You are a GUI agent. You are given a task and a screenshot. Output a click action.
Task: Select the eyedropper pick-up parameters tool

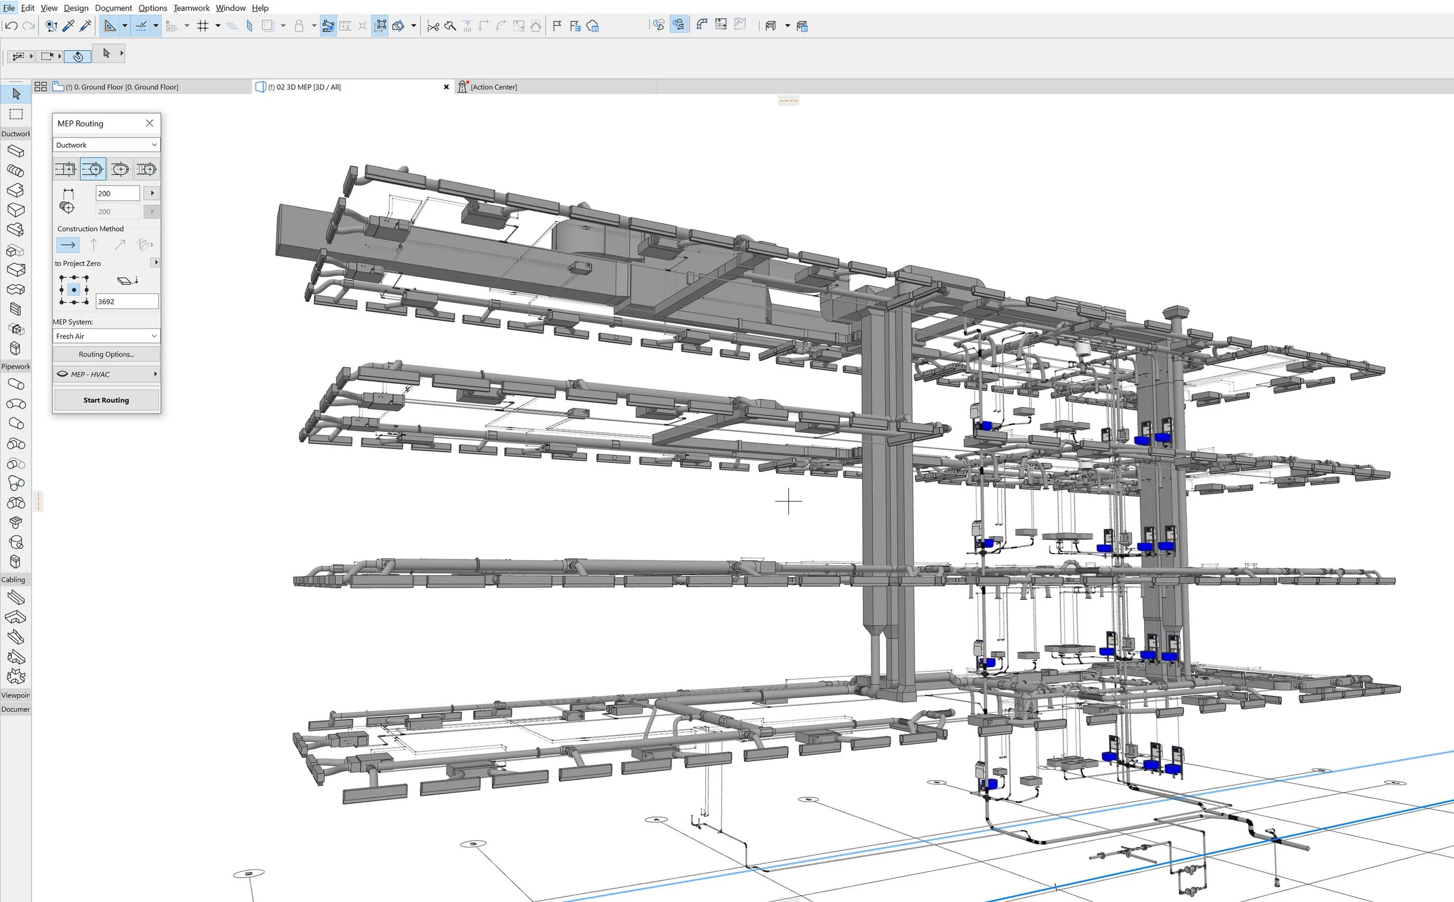[68, 26]
